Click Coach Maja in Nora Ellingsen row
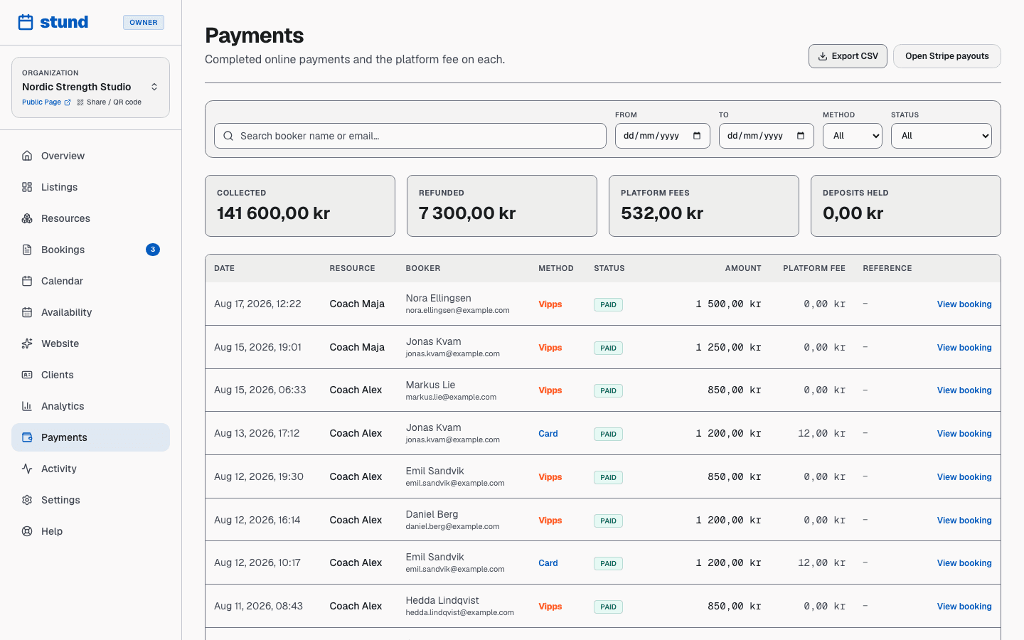The height and width of the screenshot is (640, 1024). (357, 304)
